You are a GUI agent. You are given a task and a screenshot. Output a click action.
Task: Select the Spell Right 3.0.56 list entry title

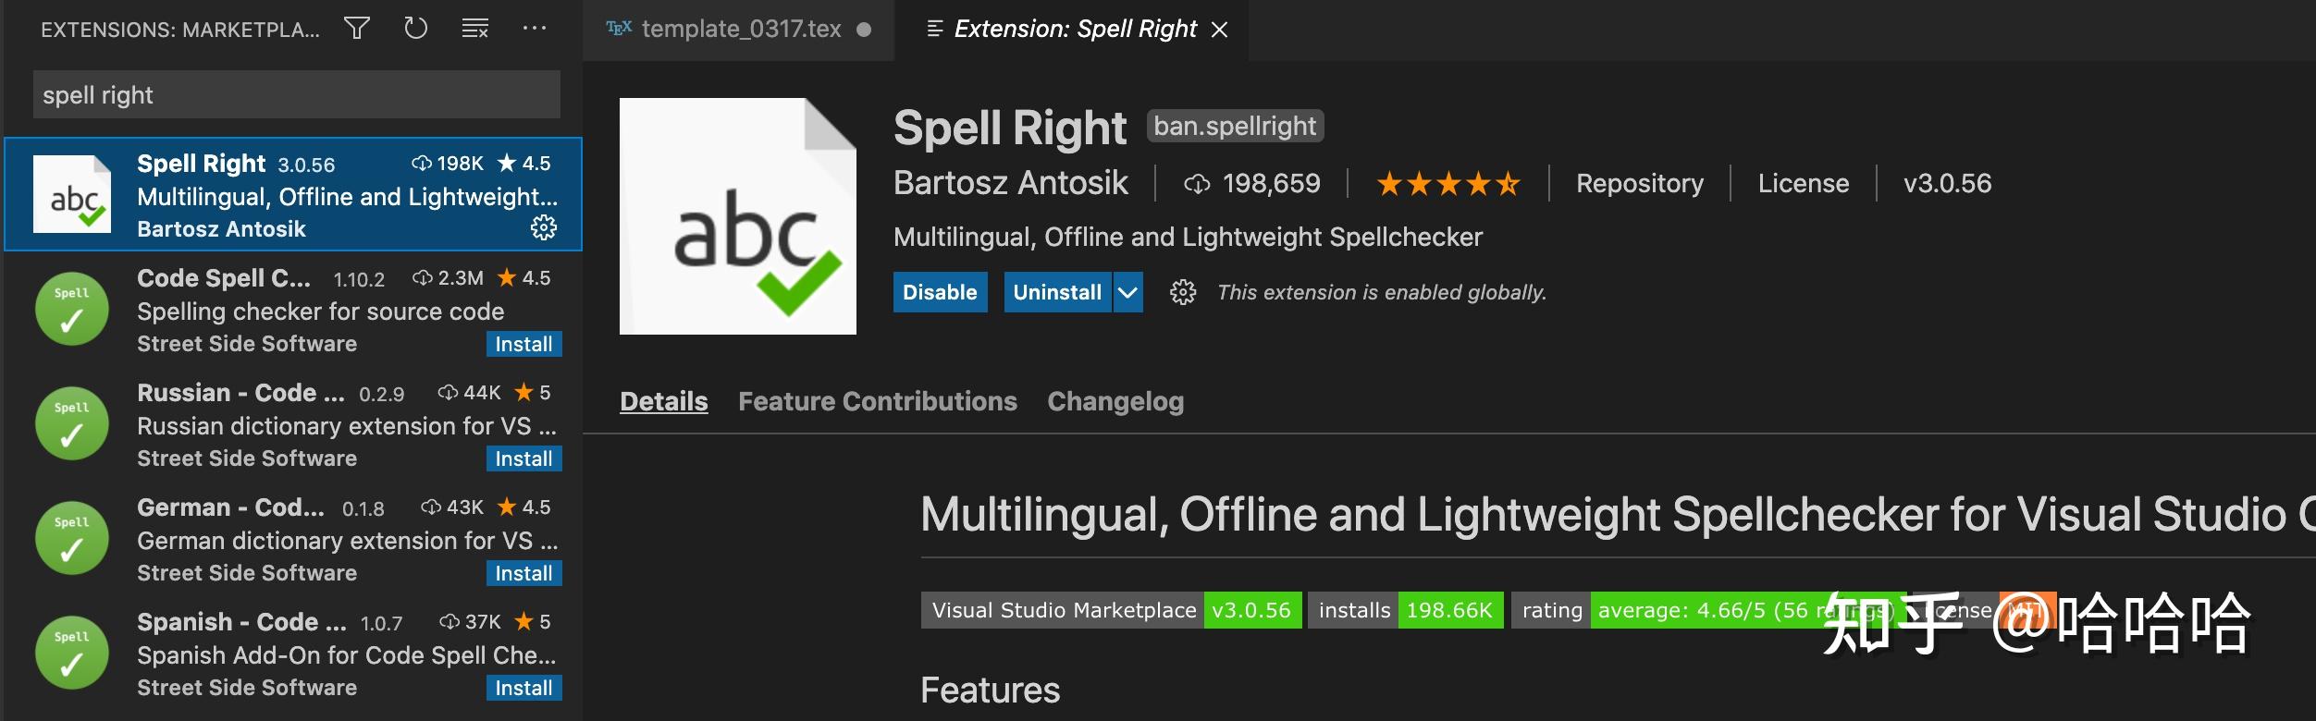coord(201,164)
